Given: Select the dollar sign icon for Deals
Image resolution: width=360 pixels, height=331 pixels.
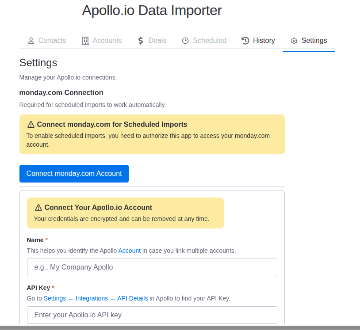Looking at the screenshot, I should point(140,40).
